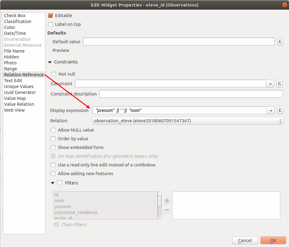This screenshot has height=247, width=289.
Task: Open the Relation combo box
Action: (x=188, y=121)
